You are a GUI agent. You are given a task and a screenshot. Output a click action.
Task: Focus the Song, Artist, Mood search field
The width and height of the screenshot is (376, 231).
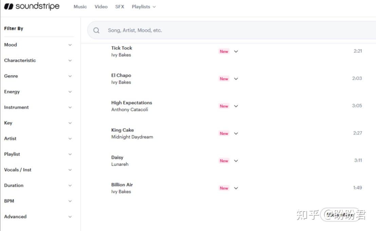231,30
